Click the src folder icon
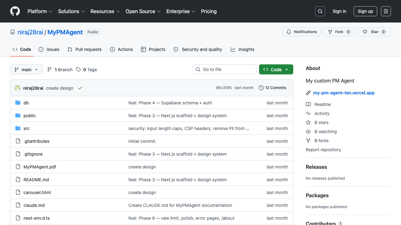The image size is (401, 225). [x=18, y=128]
